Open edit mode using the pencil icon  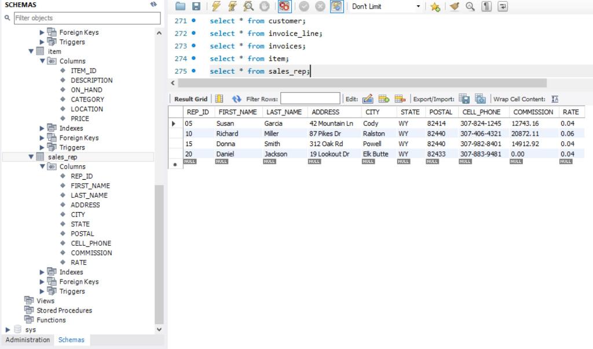point(368,98)
